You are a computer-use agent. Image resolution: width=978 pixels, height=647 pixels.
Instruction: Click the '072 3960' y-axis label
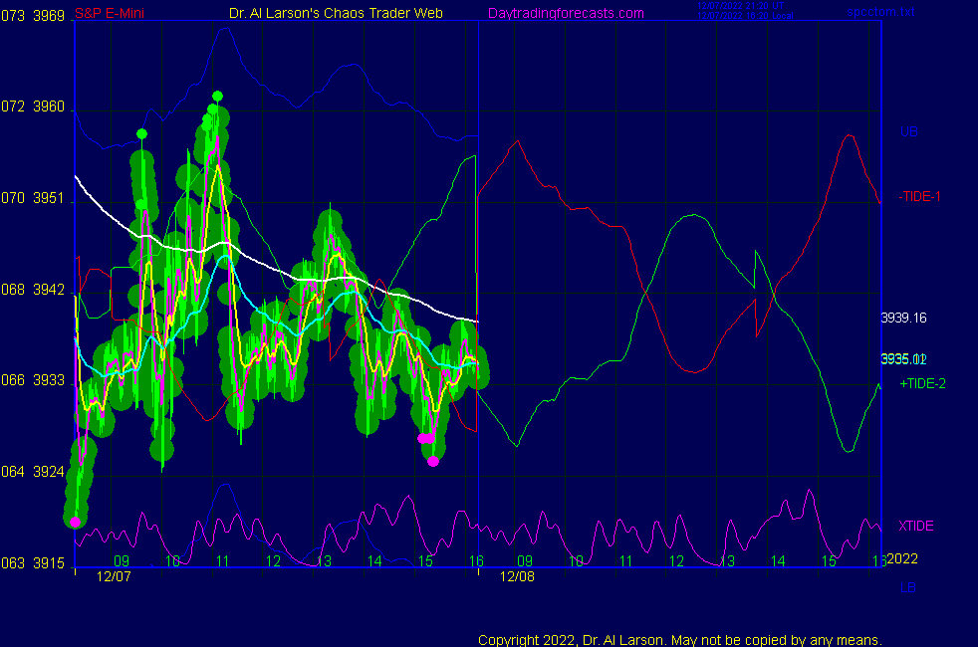pos(33,107)
